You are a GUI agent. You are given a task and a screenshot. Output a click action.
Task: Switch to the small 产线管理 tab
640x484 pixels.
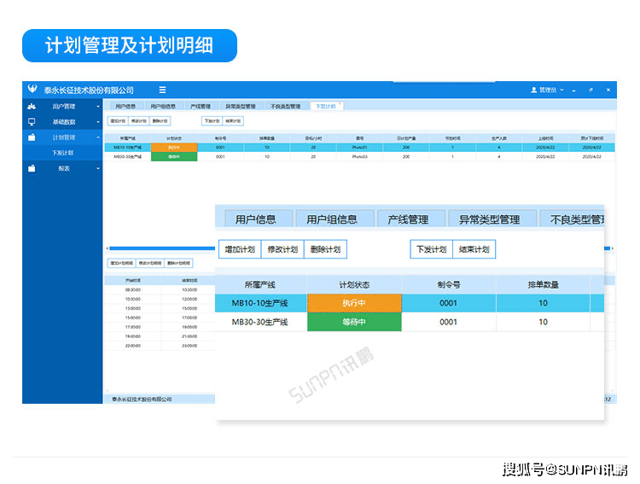click(200, 107)
